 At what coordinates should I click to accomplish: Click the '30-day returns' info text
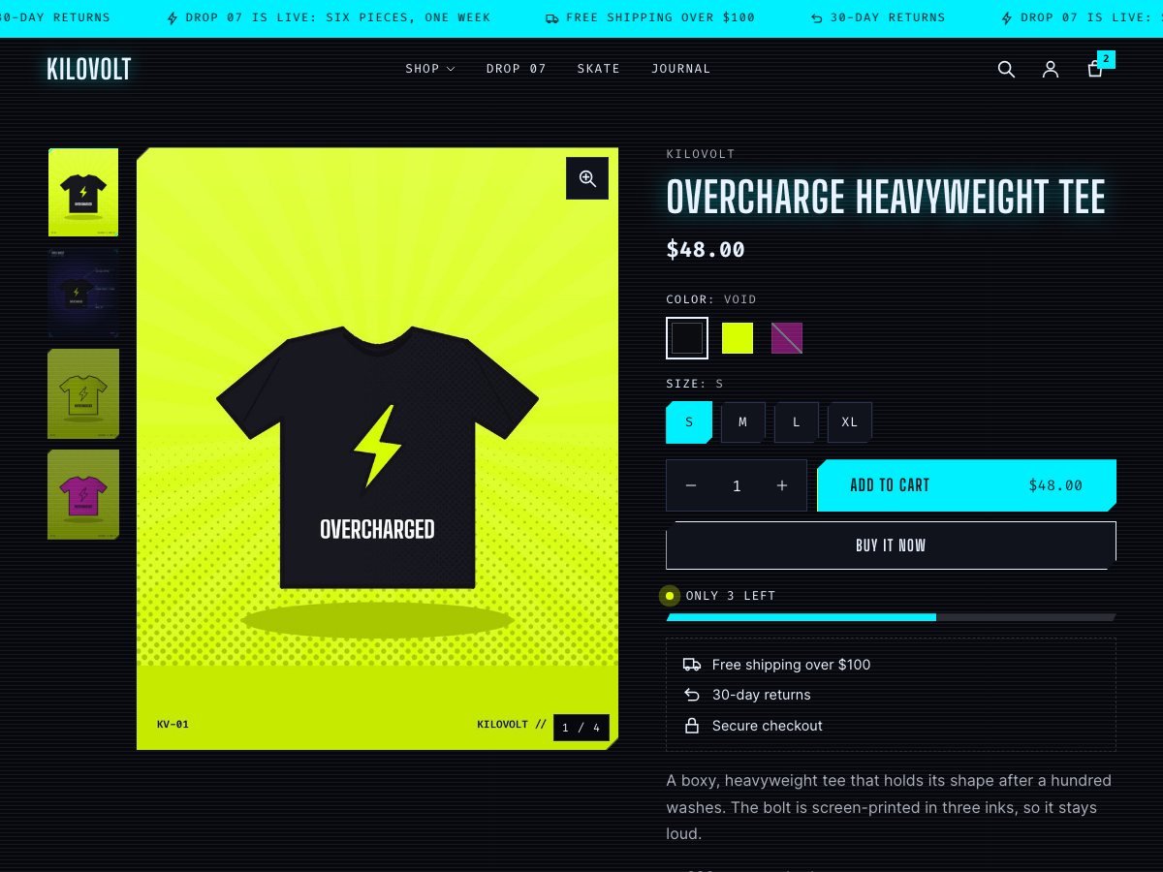761,695
